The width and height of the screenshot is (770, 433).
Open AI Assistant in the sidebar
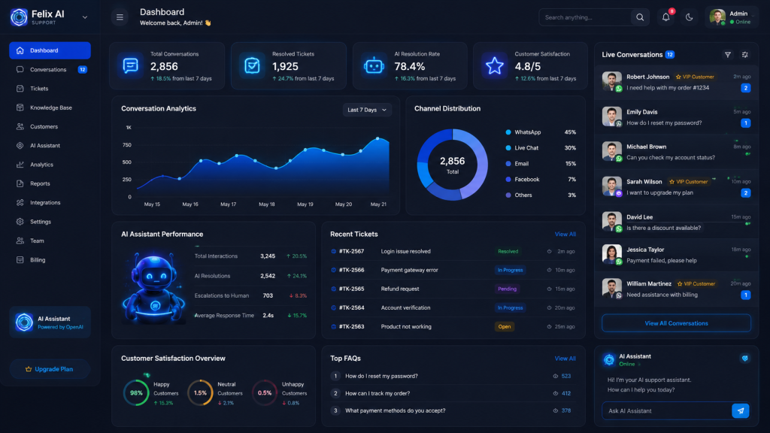[50, 146]
